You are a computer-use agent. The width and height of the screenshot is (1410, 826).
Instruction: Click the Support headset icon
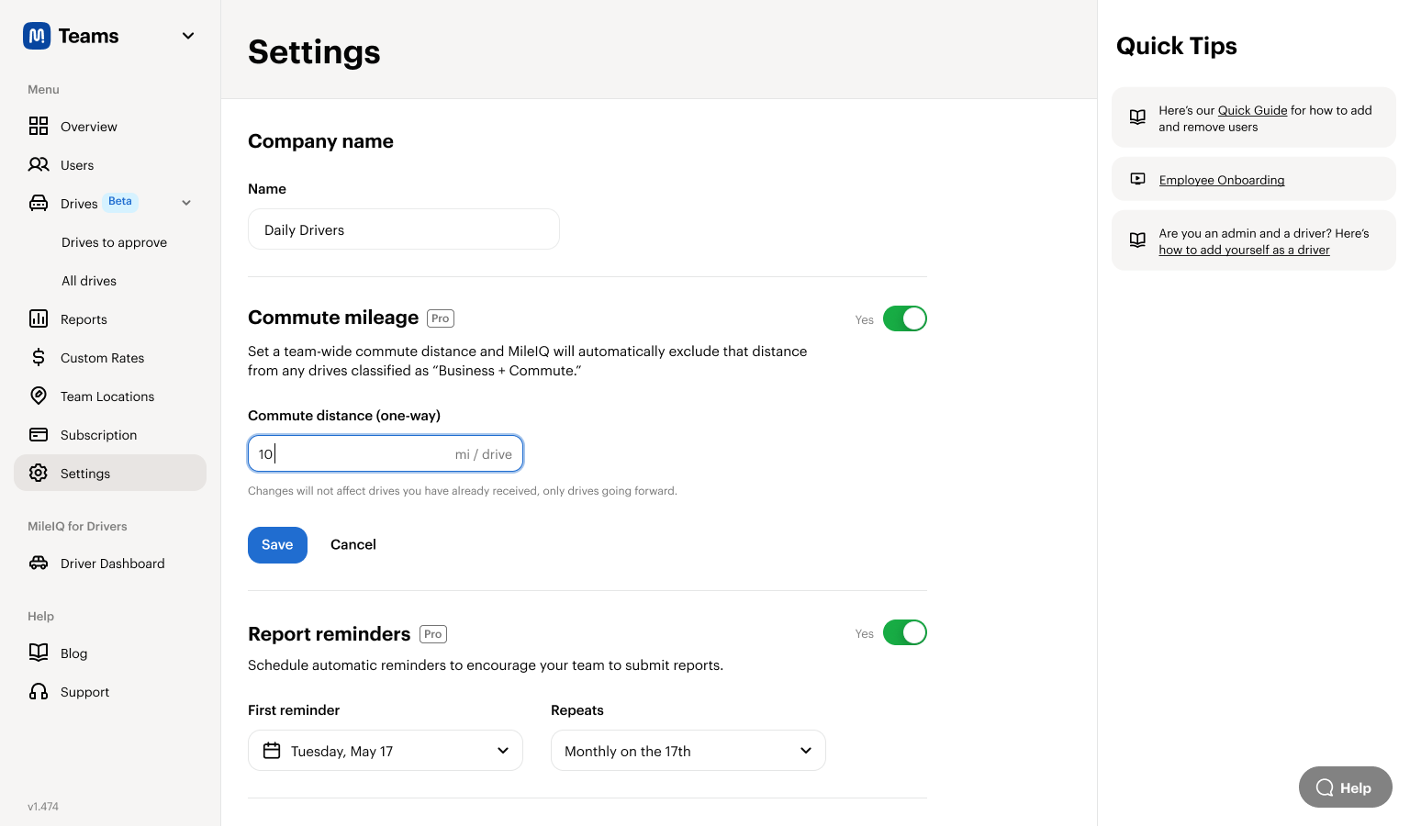(x=39, y=691)
